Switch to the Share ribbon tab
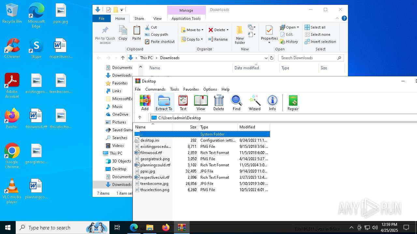417x234 pixels. (x=139, y=19)
